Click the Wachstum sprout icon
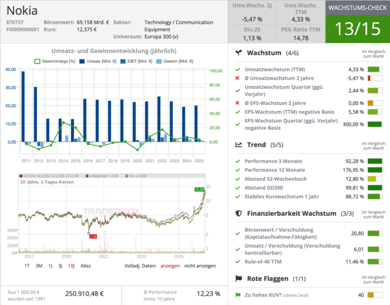The image size is (390, 305). 238,53
